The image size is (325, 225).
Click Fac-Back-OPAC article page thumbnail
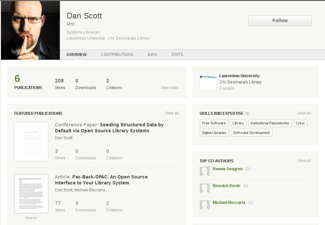[x=31, y=194]
